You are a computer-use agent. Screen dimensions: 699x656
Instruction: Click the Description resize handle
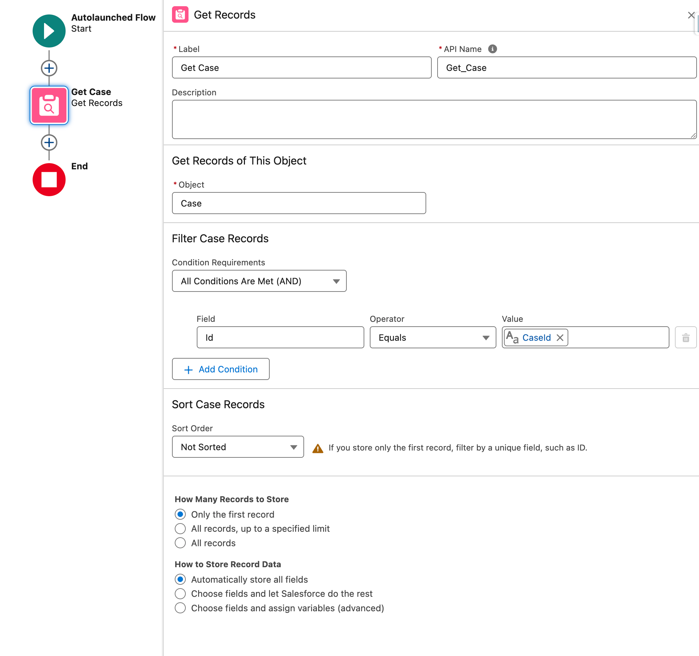[693, 135]
